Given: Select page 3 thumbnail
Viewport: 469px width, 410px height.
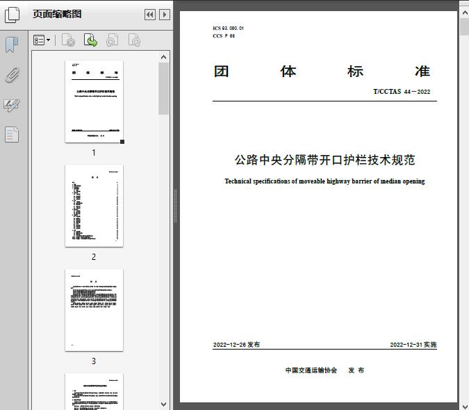Looking at the screenshot, I should [94, 310].
